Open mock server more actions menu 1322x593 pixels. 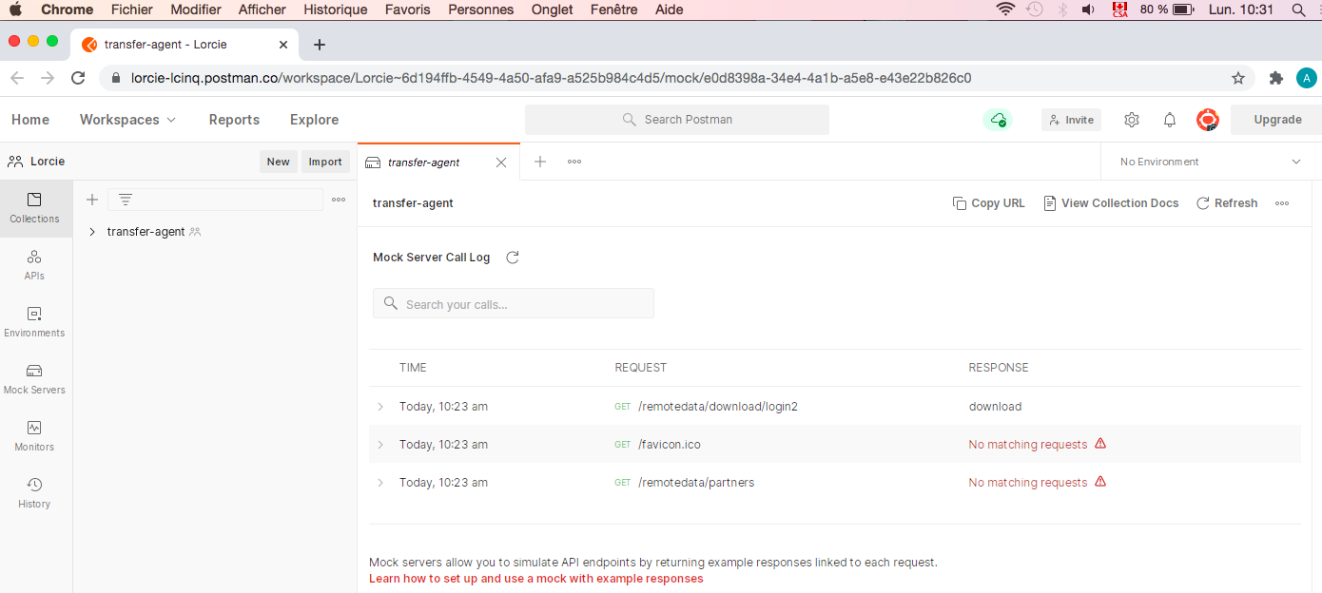click(1282, 203)
